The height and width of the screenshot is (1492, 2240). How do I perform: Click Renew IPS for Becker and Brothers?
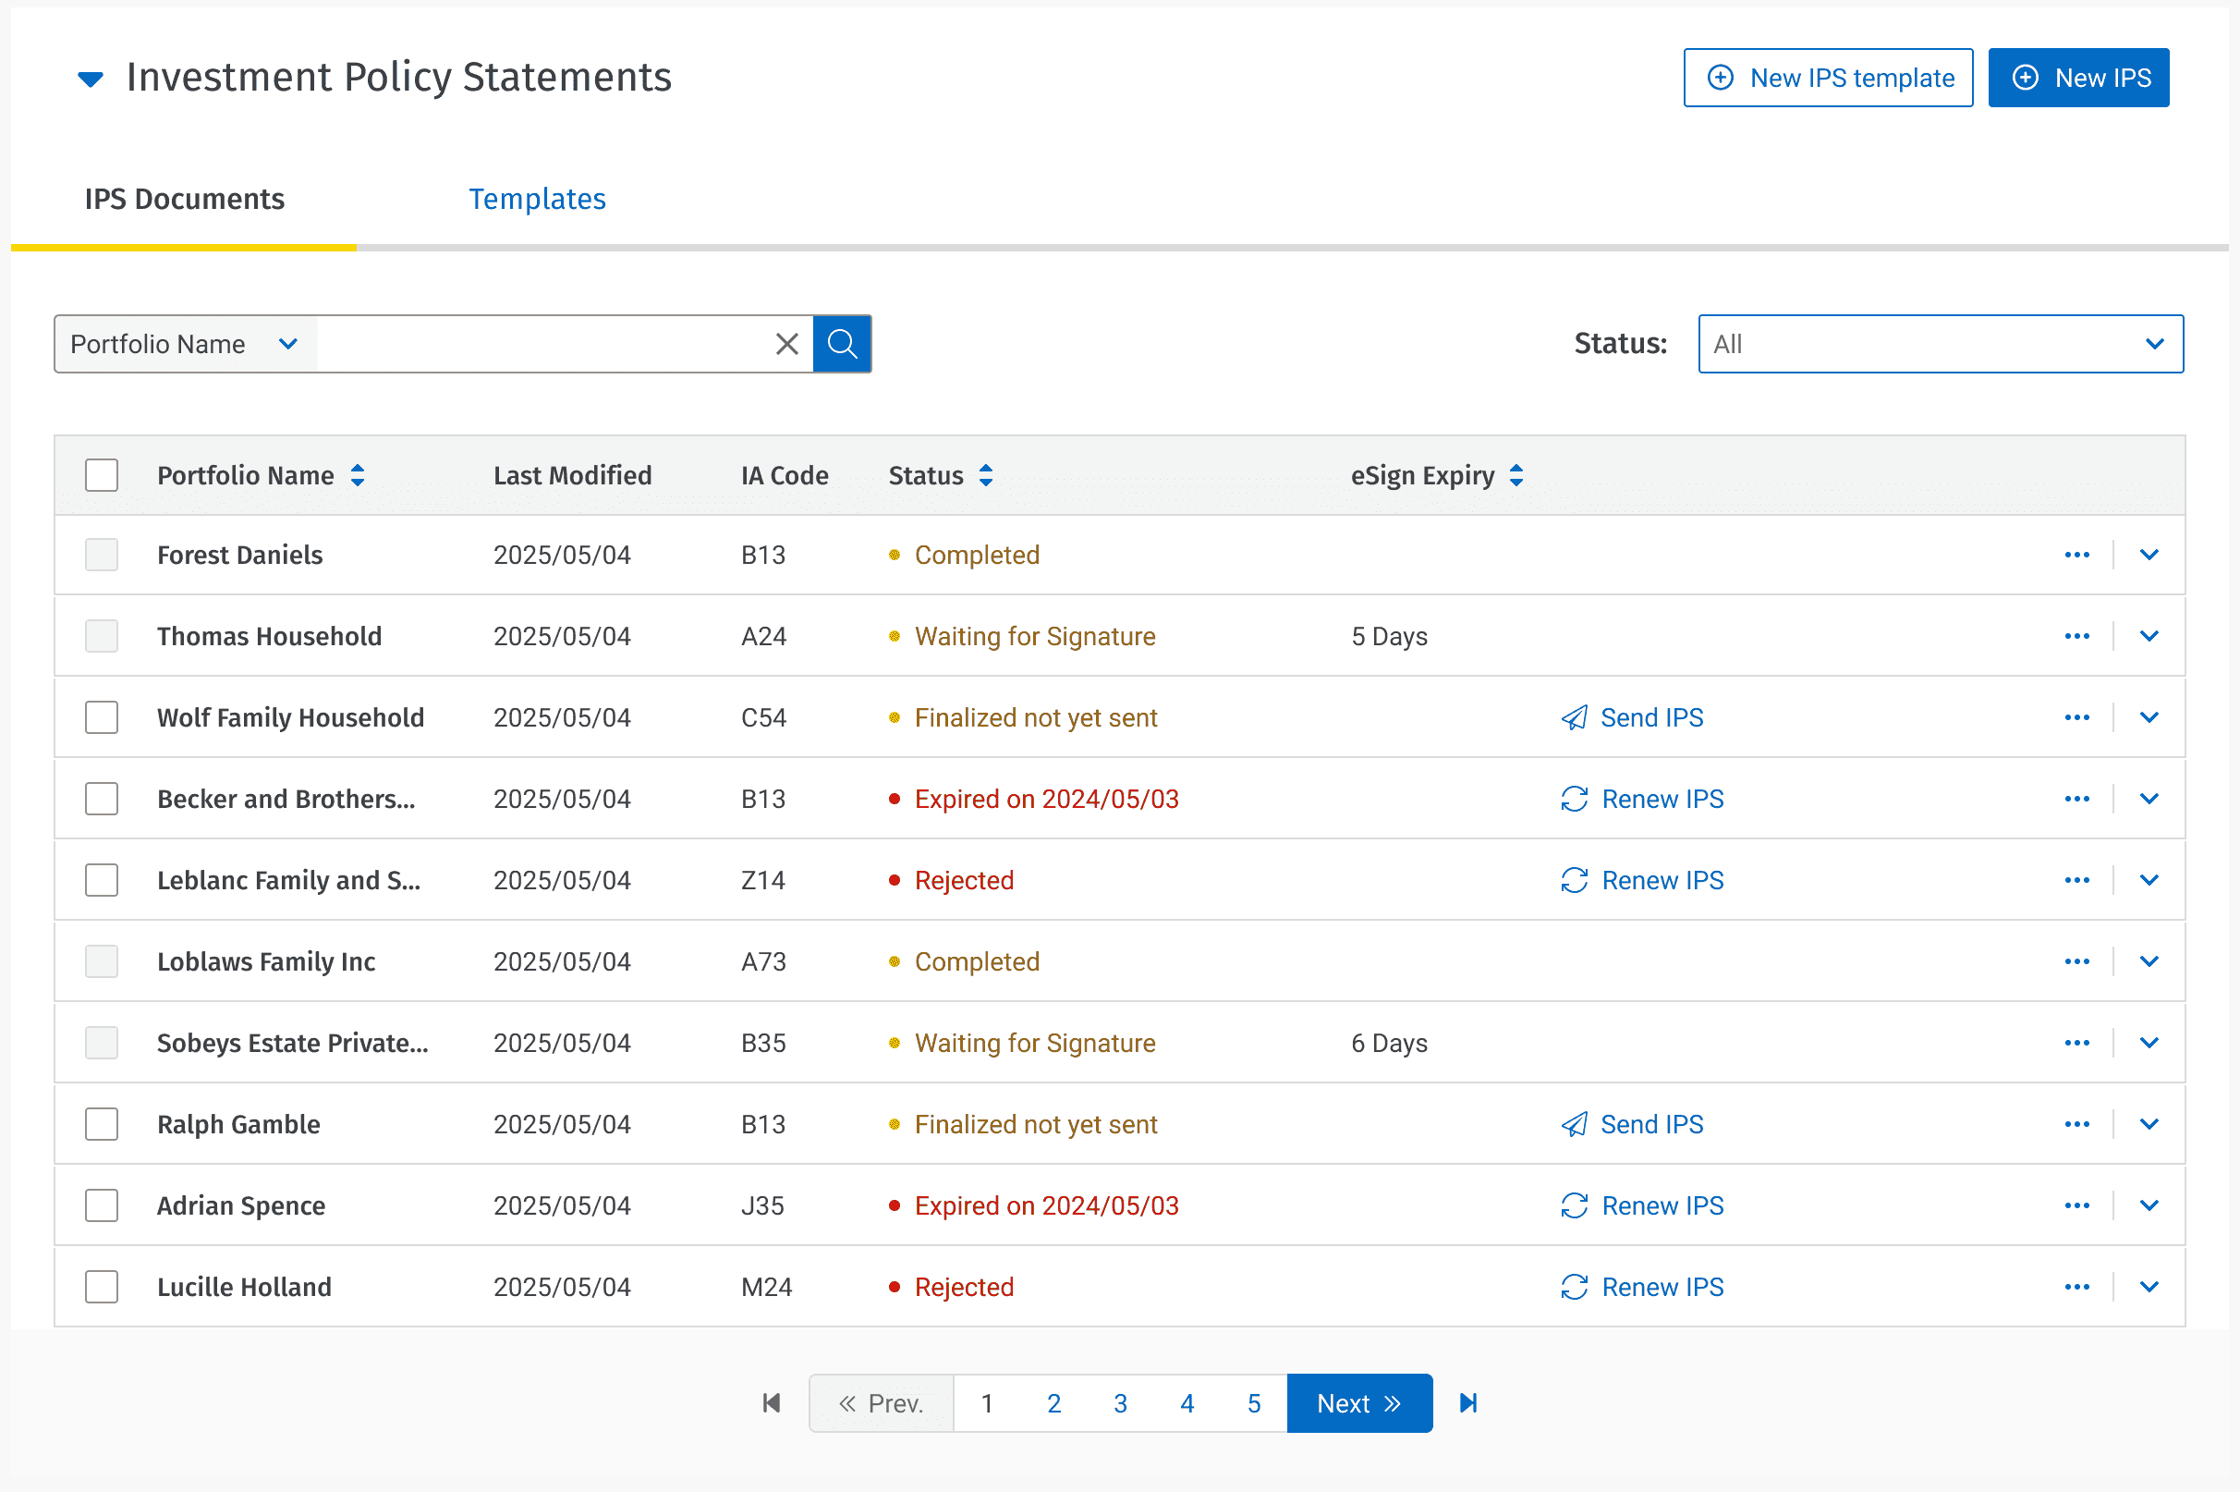1642,799
